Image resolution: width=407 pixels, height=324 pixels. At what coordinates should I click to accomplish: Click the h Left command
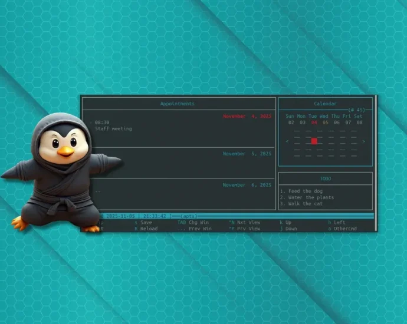coord(337,223)
